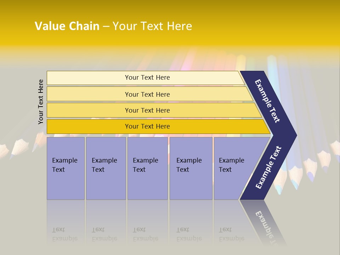Select the second purple "Example Text" box

pos(106,168)
